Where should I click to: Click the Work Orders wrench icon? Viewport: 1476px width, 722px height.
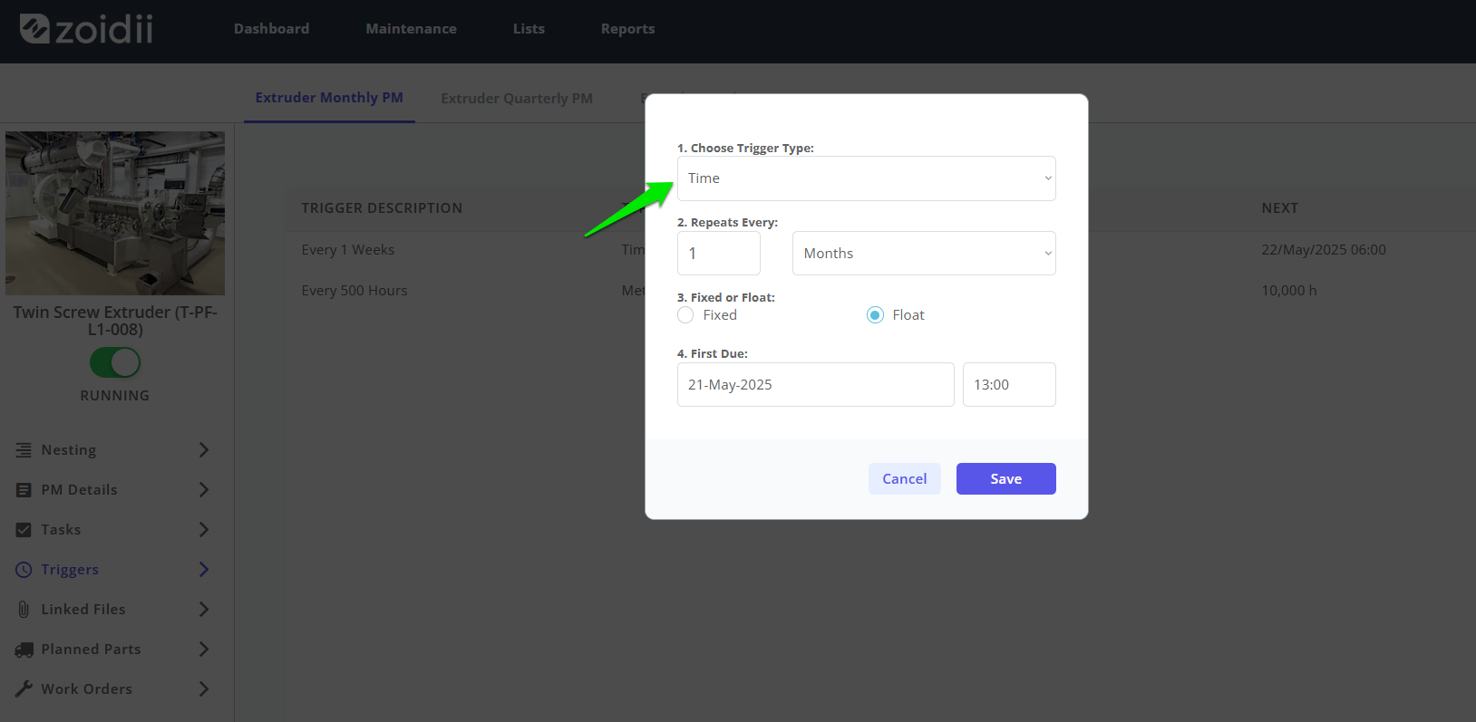pos(24,689)
